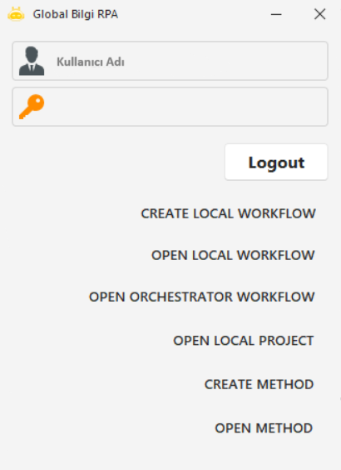Open a workflow from the orchestrator
The height and width of the screenshot is (470, 341).
(202, 297)
